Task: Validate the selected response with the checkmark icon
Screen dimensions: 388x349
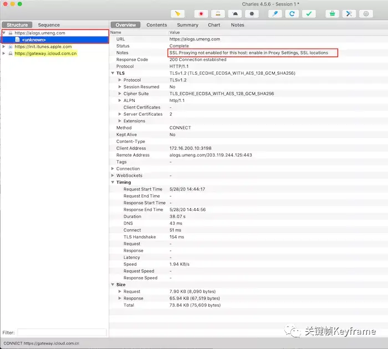Action: click(309, 14)
